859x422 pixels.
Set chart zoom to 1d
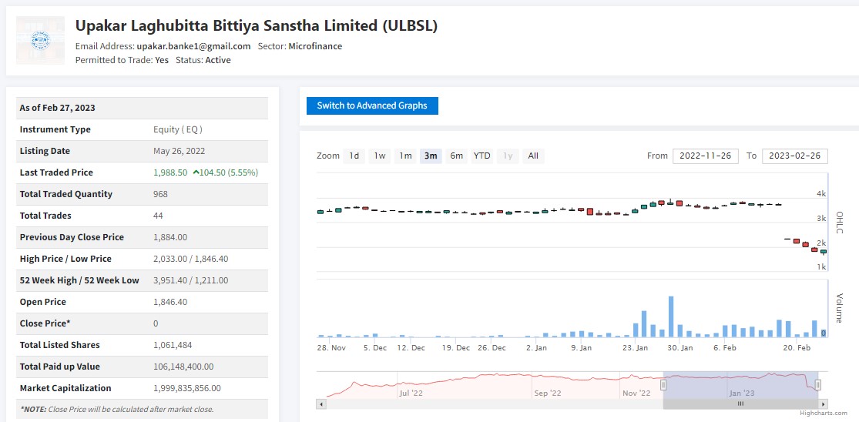pyautogui.click(x=354, y=156)
